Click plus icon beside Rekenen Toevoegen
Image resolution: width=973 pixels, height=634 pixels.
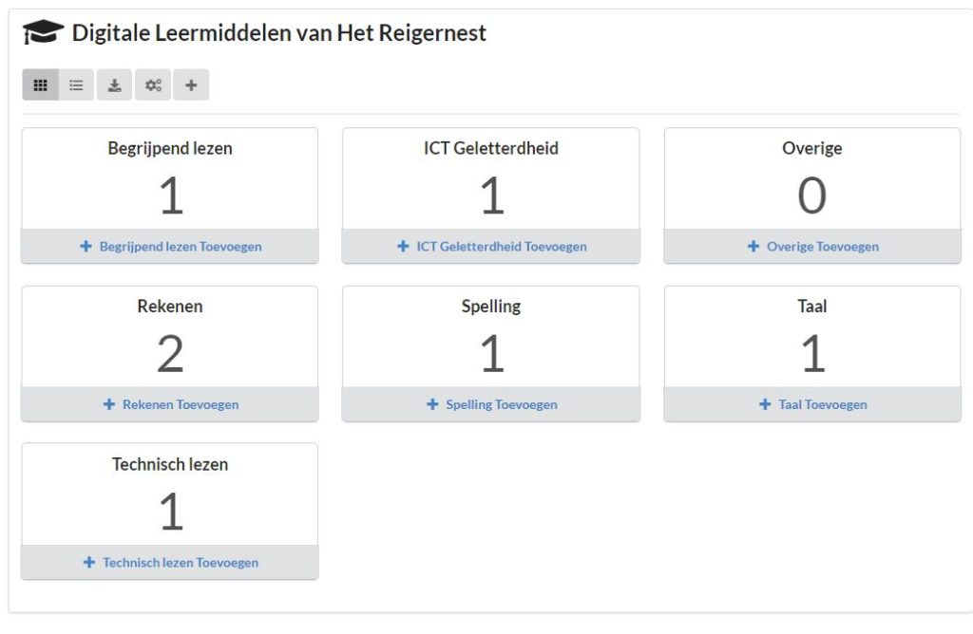pyautogui.click(x=109, y=404)
